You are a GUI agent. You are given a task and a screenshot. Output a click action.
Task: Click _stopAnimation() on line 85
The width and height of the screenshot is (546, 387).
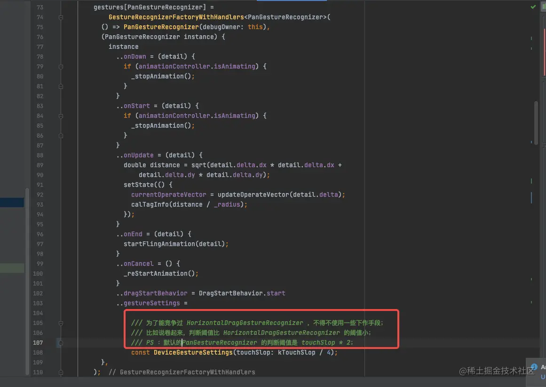point(161,125)
